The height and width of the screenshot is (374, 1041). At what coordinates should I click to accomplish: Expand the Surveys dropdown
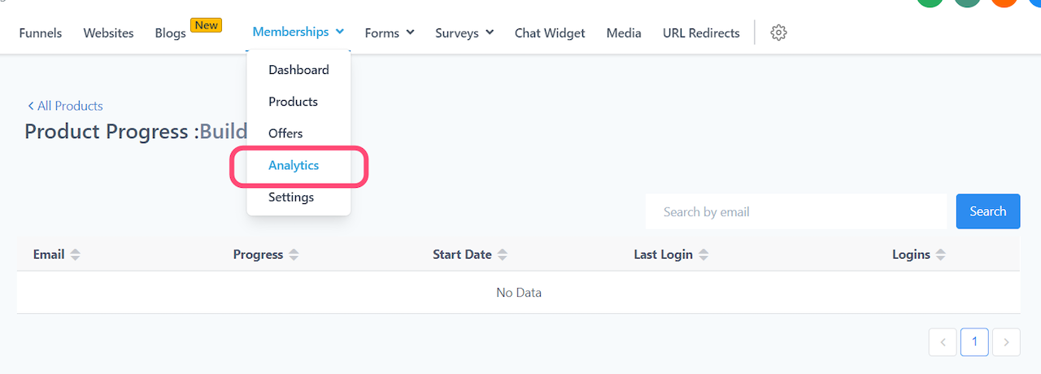coord(464,33)
